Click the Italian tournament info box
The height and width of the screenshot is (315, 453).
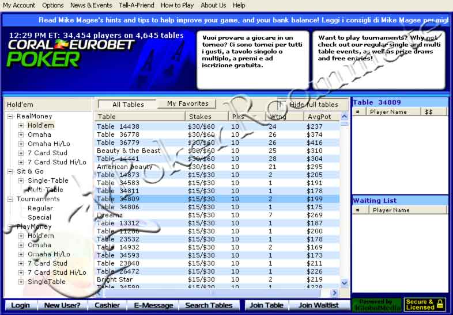point(253,60)
